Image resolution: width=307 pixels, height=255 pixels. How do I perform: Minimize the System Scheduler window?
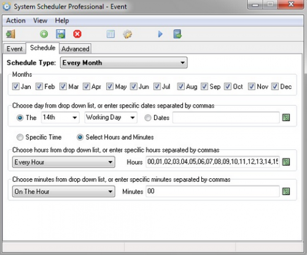point(255,4)
